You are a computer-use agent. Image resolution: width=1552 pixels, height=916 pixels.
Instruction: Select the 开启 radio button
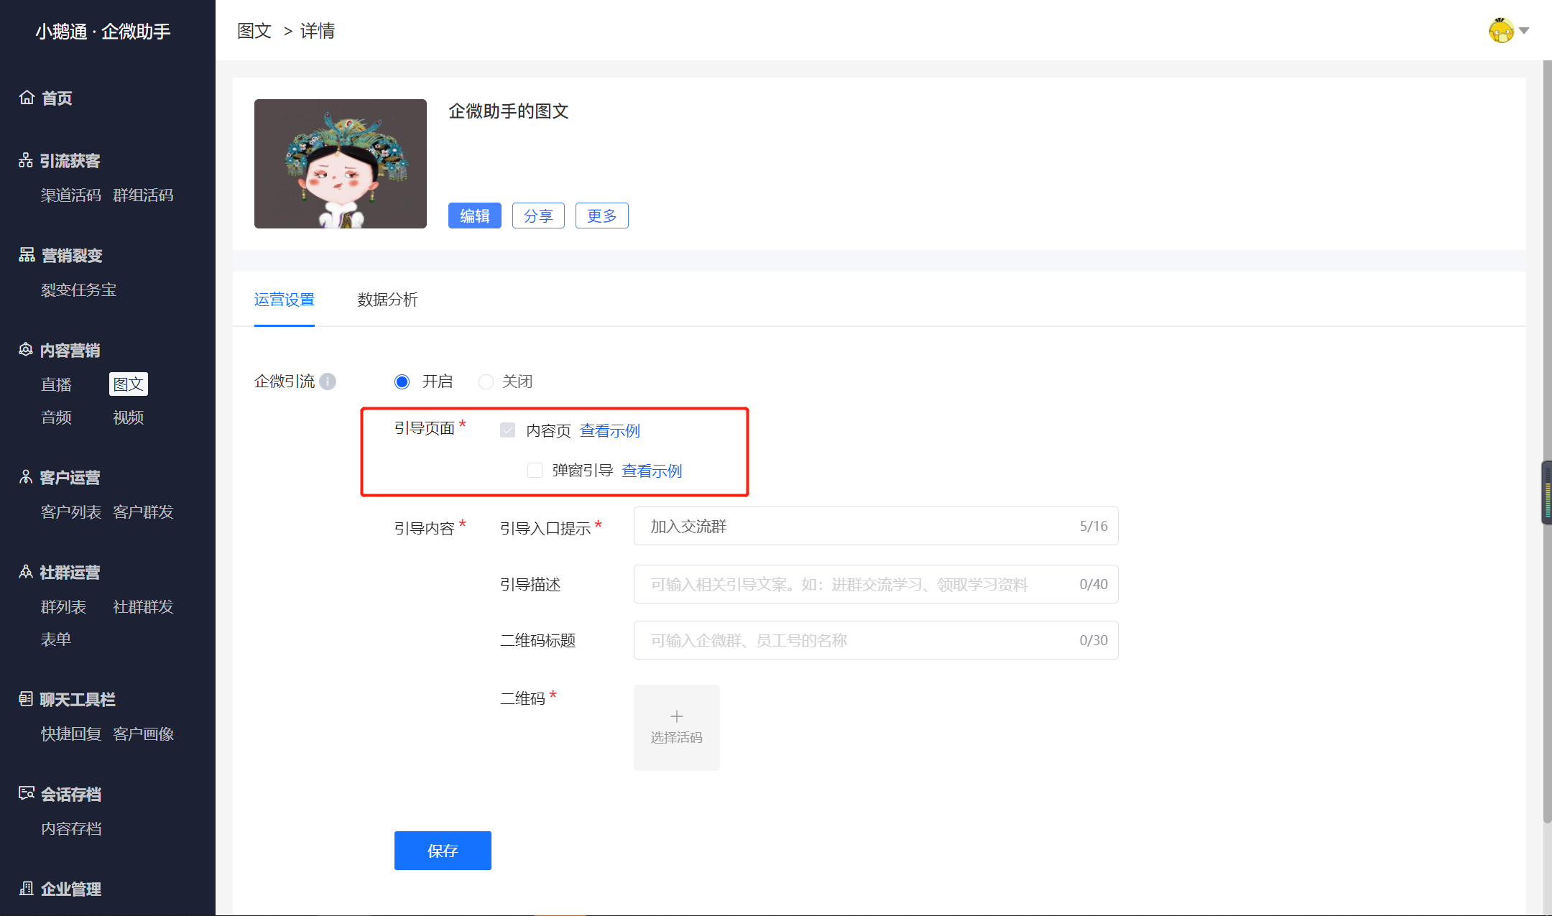coord(402,381)
